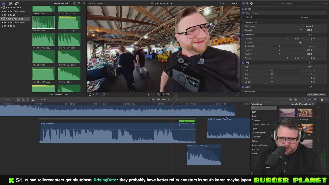The image size is (329, 185).
Task: Go back in timeline history
Action: click(136, 99)
